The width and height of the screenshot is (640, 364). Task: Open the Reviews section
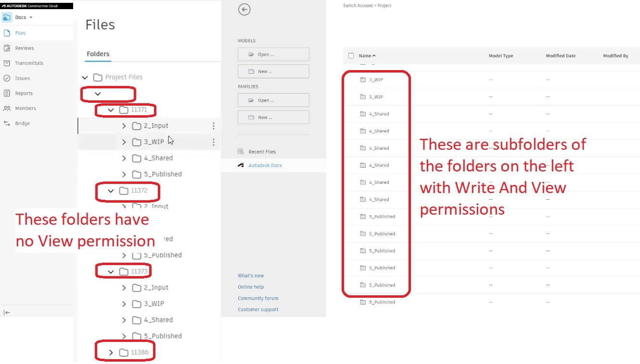coord(24,48)
